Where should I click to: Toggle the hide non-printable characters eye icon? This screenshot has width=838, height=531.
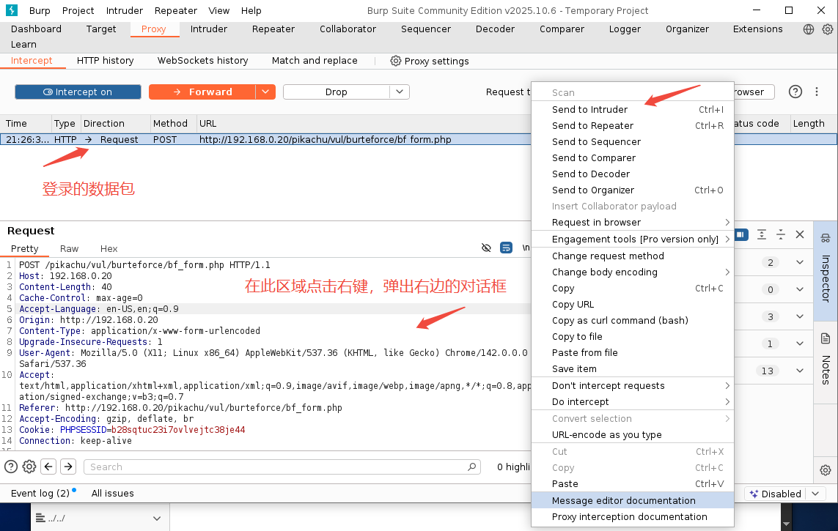click(x=486, y=248)
